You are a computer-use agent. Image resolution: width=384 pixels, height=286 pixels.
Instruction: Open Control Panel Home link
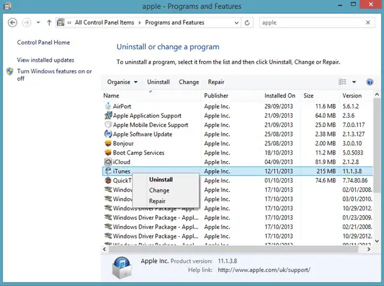43,43
